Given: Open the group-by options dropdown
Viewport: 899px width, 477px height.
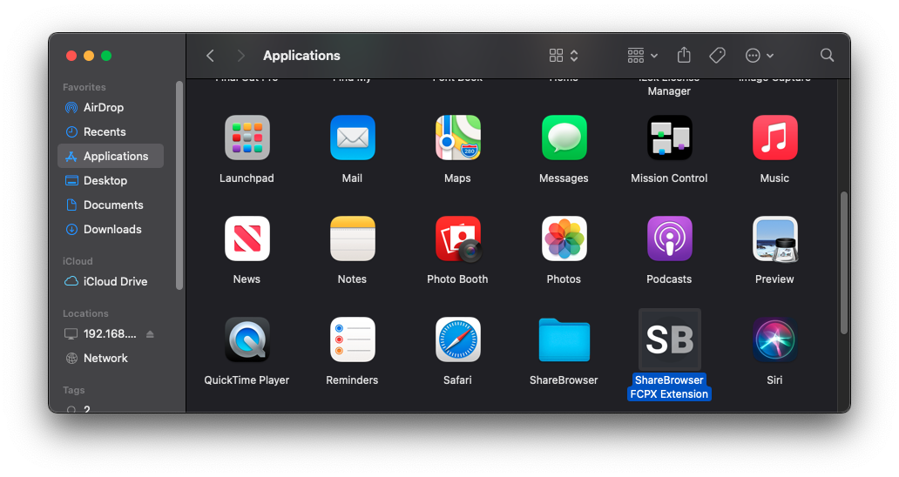Looking at the screenshot, I should click(642, 55).
